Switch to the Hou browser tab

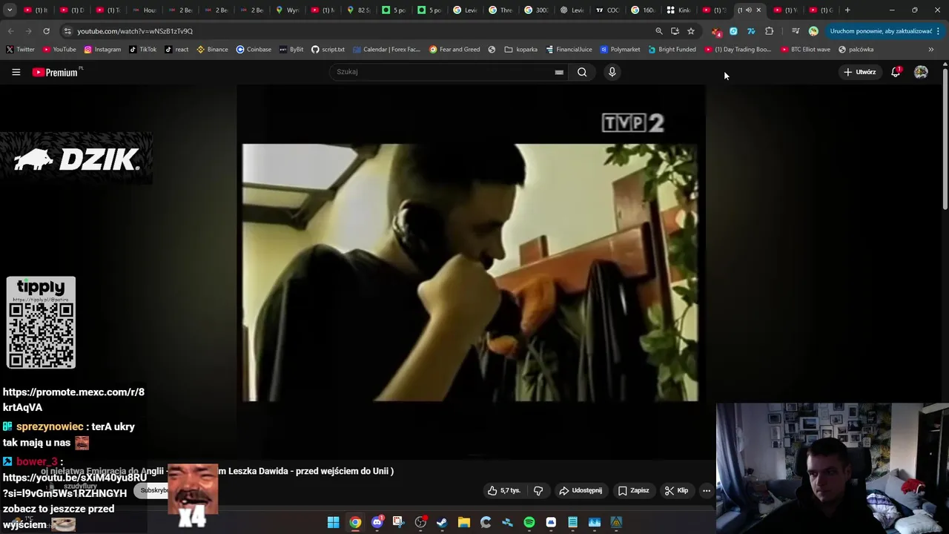pos(144,10)
